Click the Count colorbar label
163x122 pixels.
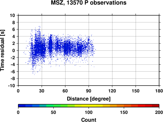(89, 120)
